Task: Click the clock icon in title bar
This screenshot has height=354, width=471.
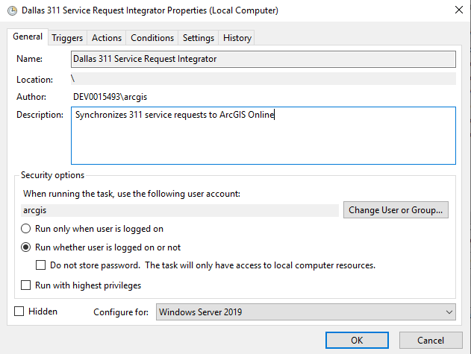Action: point(9,10)
